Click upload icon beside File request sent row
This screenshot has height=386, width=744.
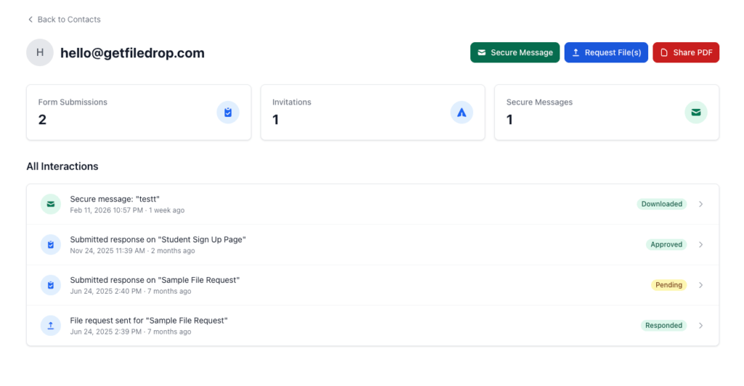click(51, 326)
